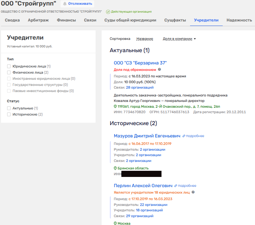Sort founders by Название

click(x=144, y=39)
